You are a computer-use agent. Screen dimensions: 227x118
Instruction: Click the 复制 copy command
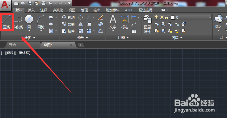point(68,24)
